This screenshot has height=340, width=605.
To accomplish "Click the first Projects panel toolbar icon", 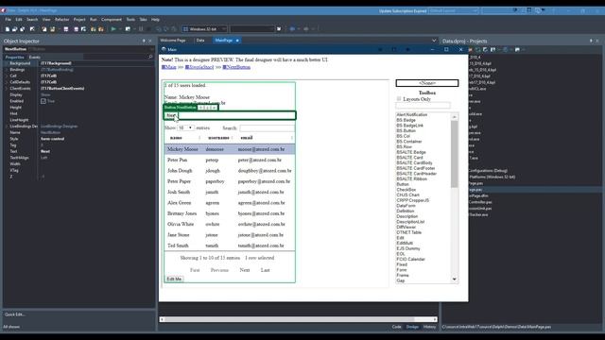I will [471, 49].
